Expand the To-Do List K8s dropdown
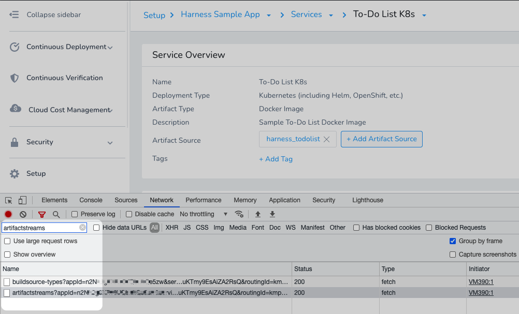Viewport: 519px width, 314px height. coord(424,16)
